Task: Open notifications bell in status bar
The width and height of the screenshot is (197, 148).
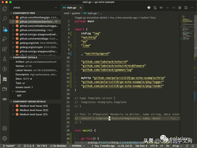Action: click(x=193, y=146)
